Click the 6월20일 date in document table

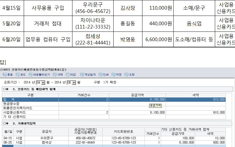click(x=11, y=39)
